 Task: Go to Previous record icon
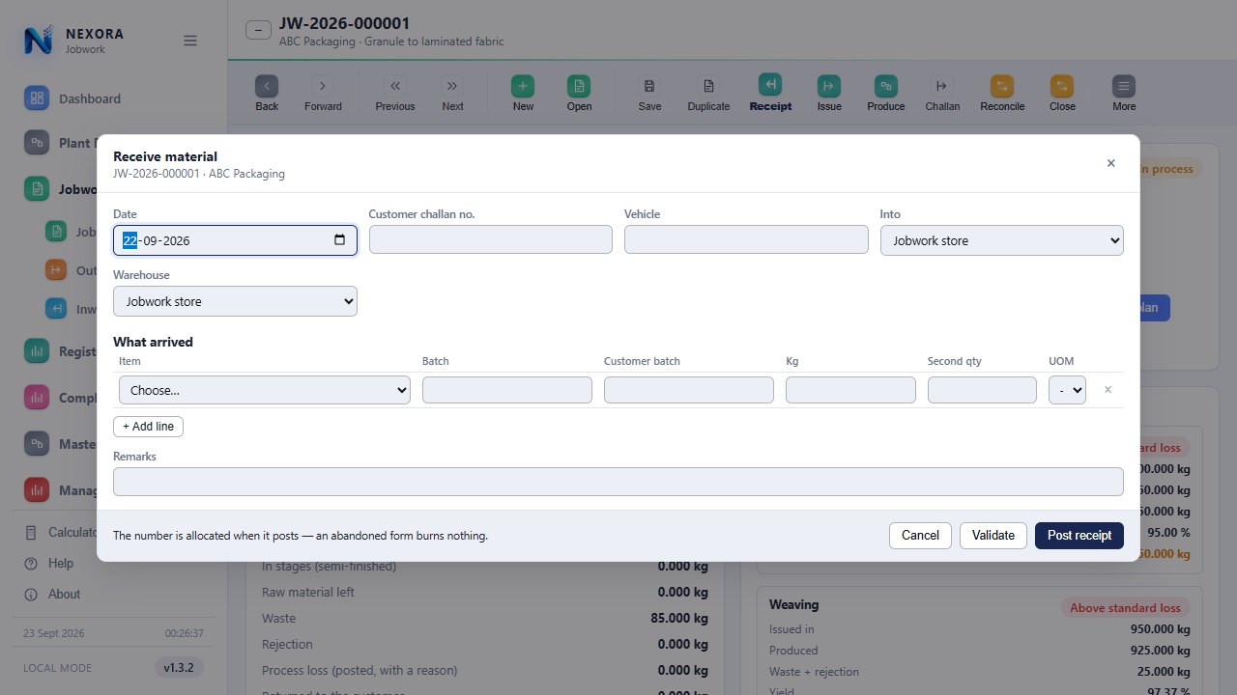395,86
